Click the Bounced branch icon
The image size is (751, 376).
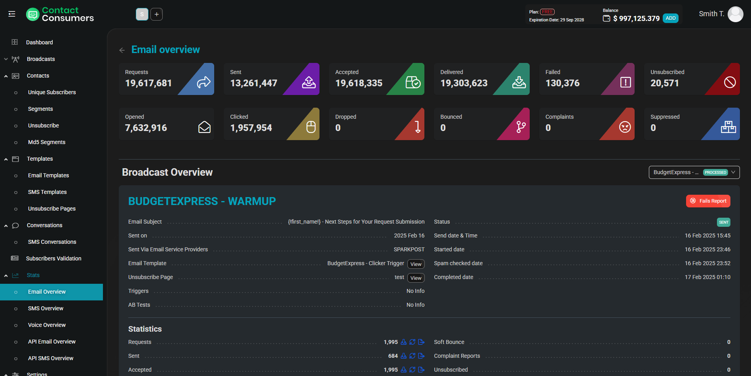pyautogui.click(x=521, y=127)
